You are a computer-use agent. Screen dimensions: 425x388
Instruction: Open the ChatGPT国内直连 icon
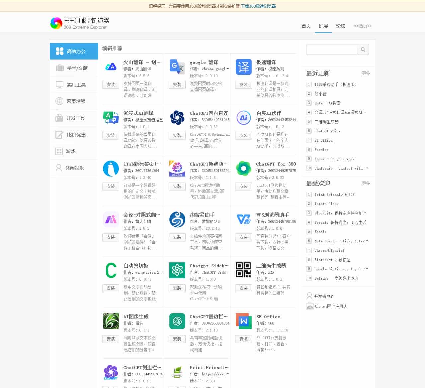point(177,118)
